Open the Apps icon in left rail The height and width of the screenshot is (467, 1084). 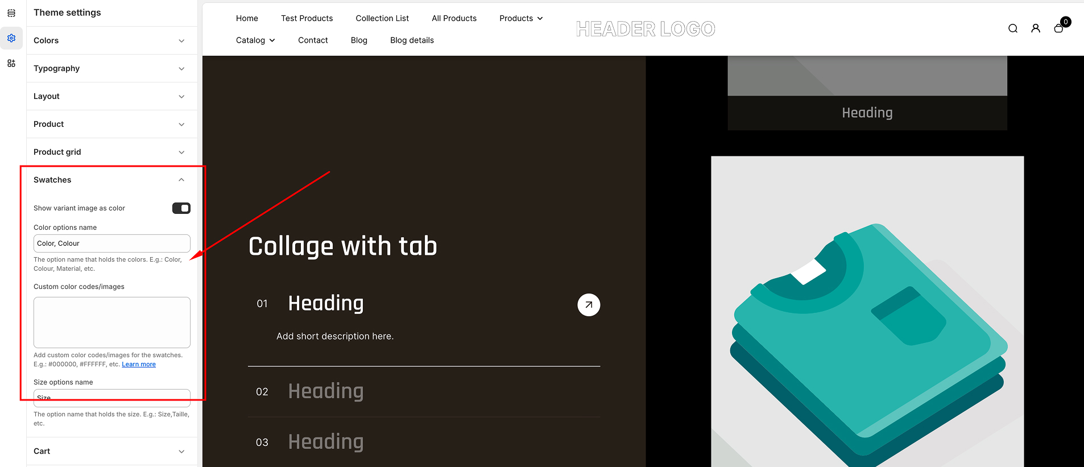11,63
